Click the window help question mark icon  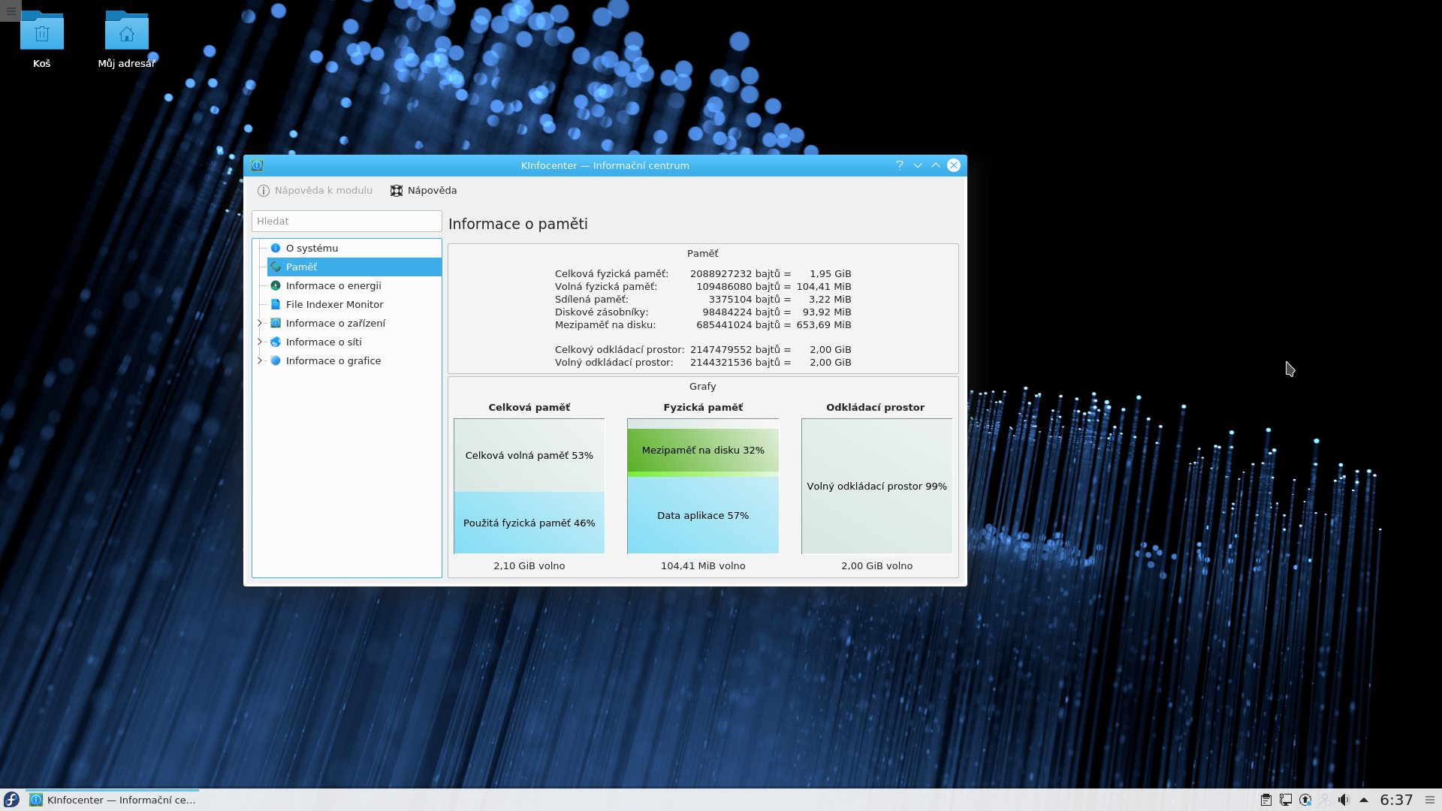click(900, 165)
